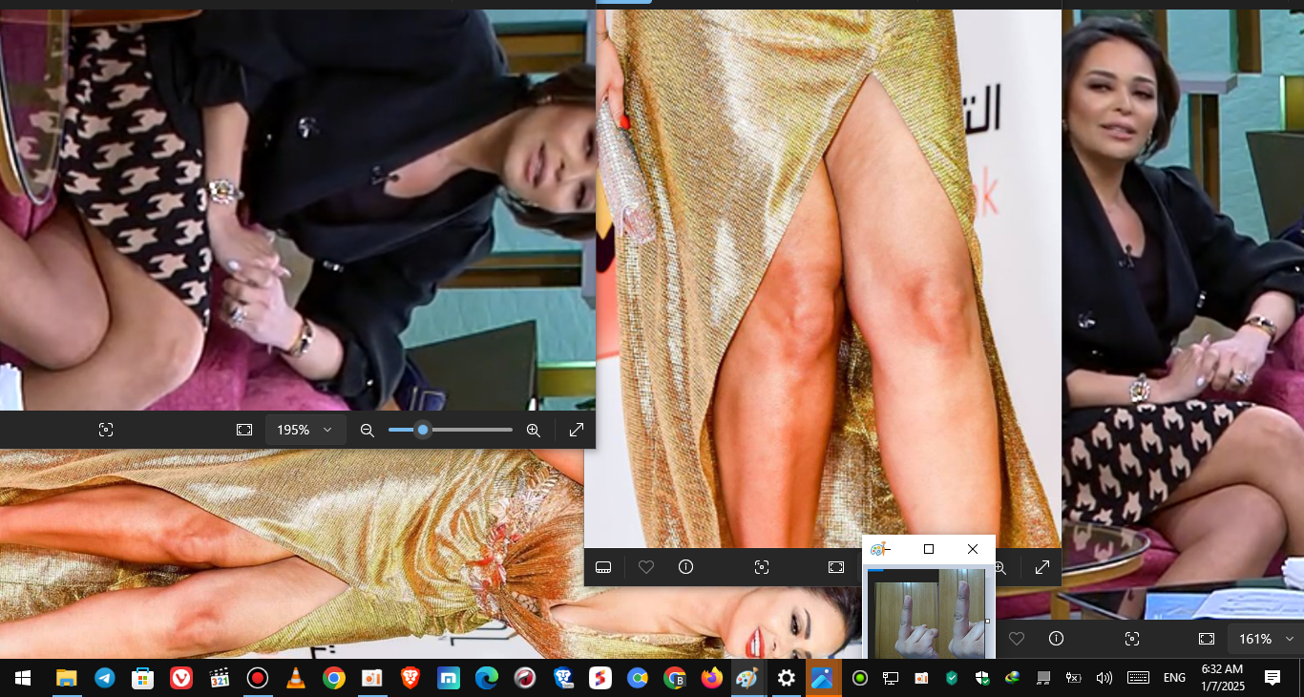
Task: Enter full screen in the 195% zoom window
Action: click(577, 431)
